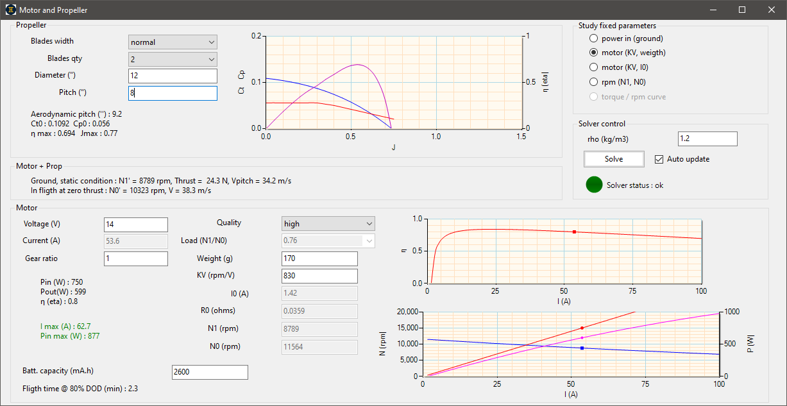Click the green 'Pin max (W) : 877' text

coord(70,335)
